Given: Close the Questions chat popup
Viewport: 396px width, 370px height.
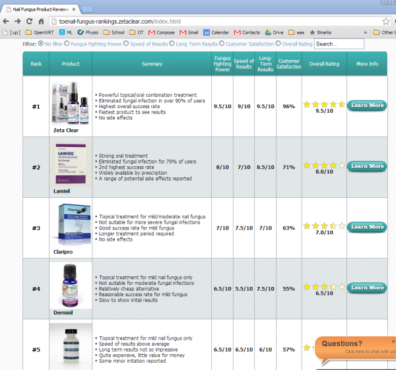Looking at the screenshot, I should coord(393,342).
